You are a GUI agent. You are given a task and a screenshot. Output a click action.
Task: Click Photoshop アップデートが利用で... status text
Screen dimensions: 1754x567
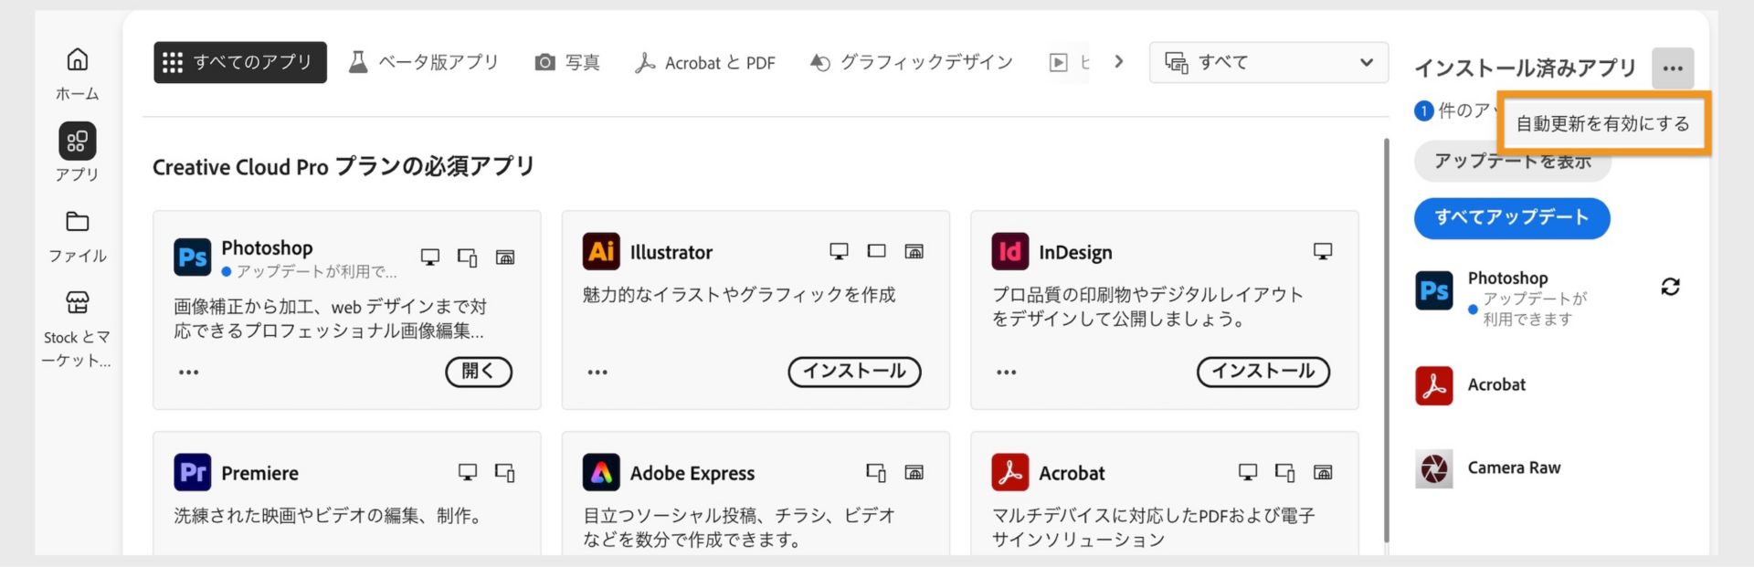[316, 272]
